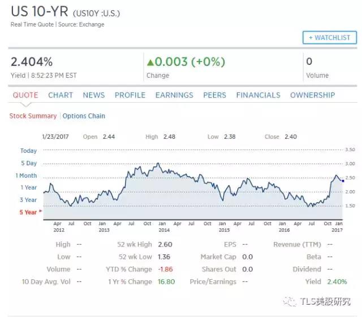
Task: View the FINANCIALS tab
Action: point(258,95)
